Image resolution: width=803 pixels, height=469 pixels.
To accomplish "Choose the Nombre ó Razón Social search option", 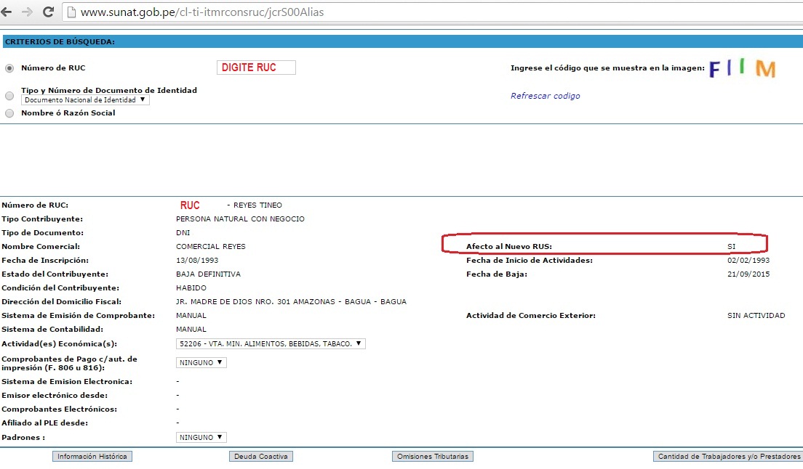I will click(x=9, y=113).
